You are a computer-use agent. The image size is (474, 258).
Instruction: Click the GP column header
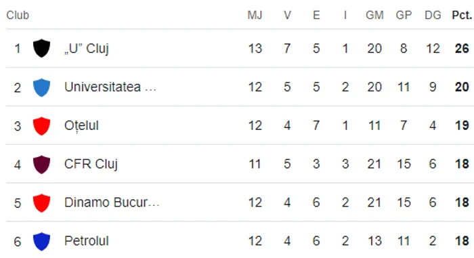pos(404,15)
